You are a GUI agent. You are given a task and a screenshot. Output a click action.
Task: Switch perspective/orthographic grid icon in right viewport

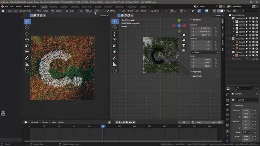(x=184, y=50)
